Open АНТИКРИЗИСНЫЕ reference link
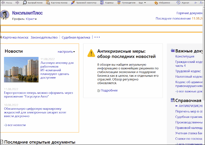 click(x=190, y=106)
